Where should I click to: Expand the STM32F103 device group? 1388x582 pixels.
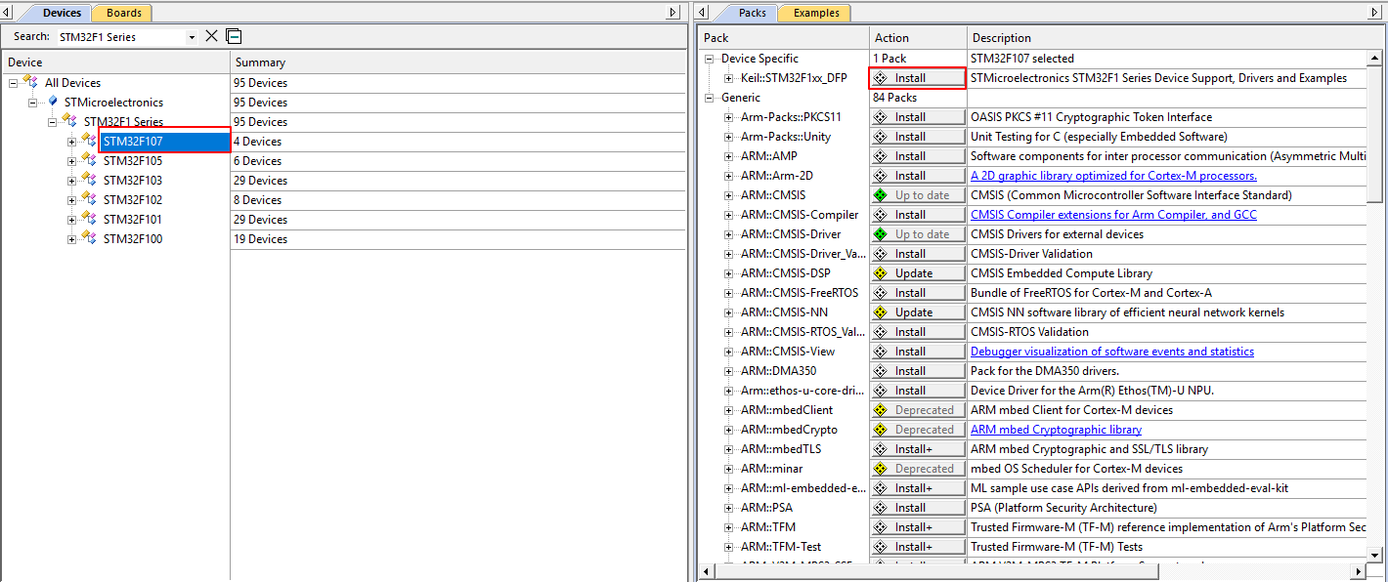(x=71, y=181)
